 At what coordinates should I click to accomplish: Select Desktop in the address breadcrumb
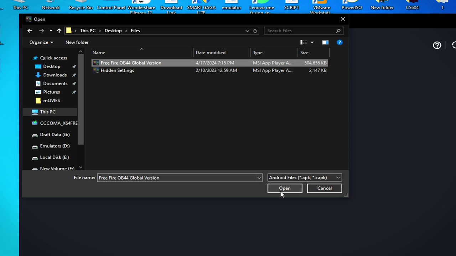113,31
